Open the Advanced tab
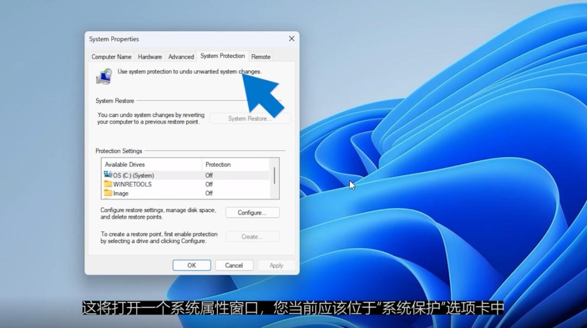587x328 pixels. pyautogui.click(x=181, y=56)
